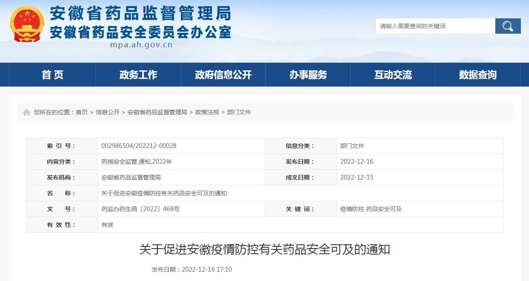The height and width of the screenshot is (281, 529).
Task: Click the 名称 value in the table
Action: coord(164,193)
